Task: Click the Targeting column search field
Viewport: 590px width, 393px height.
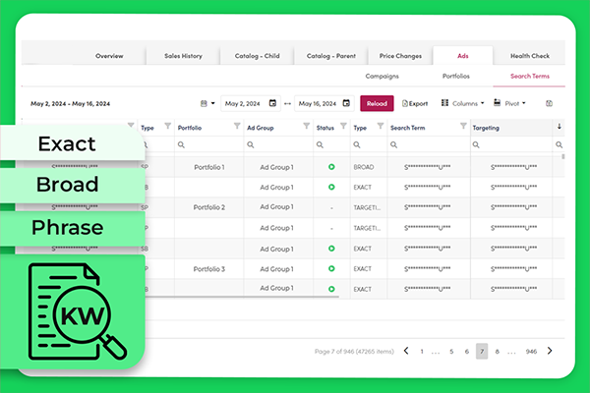Action: pos(511,144)
